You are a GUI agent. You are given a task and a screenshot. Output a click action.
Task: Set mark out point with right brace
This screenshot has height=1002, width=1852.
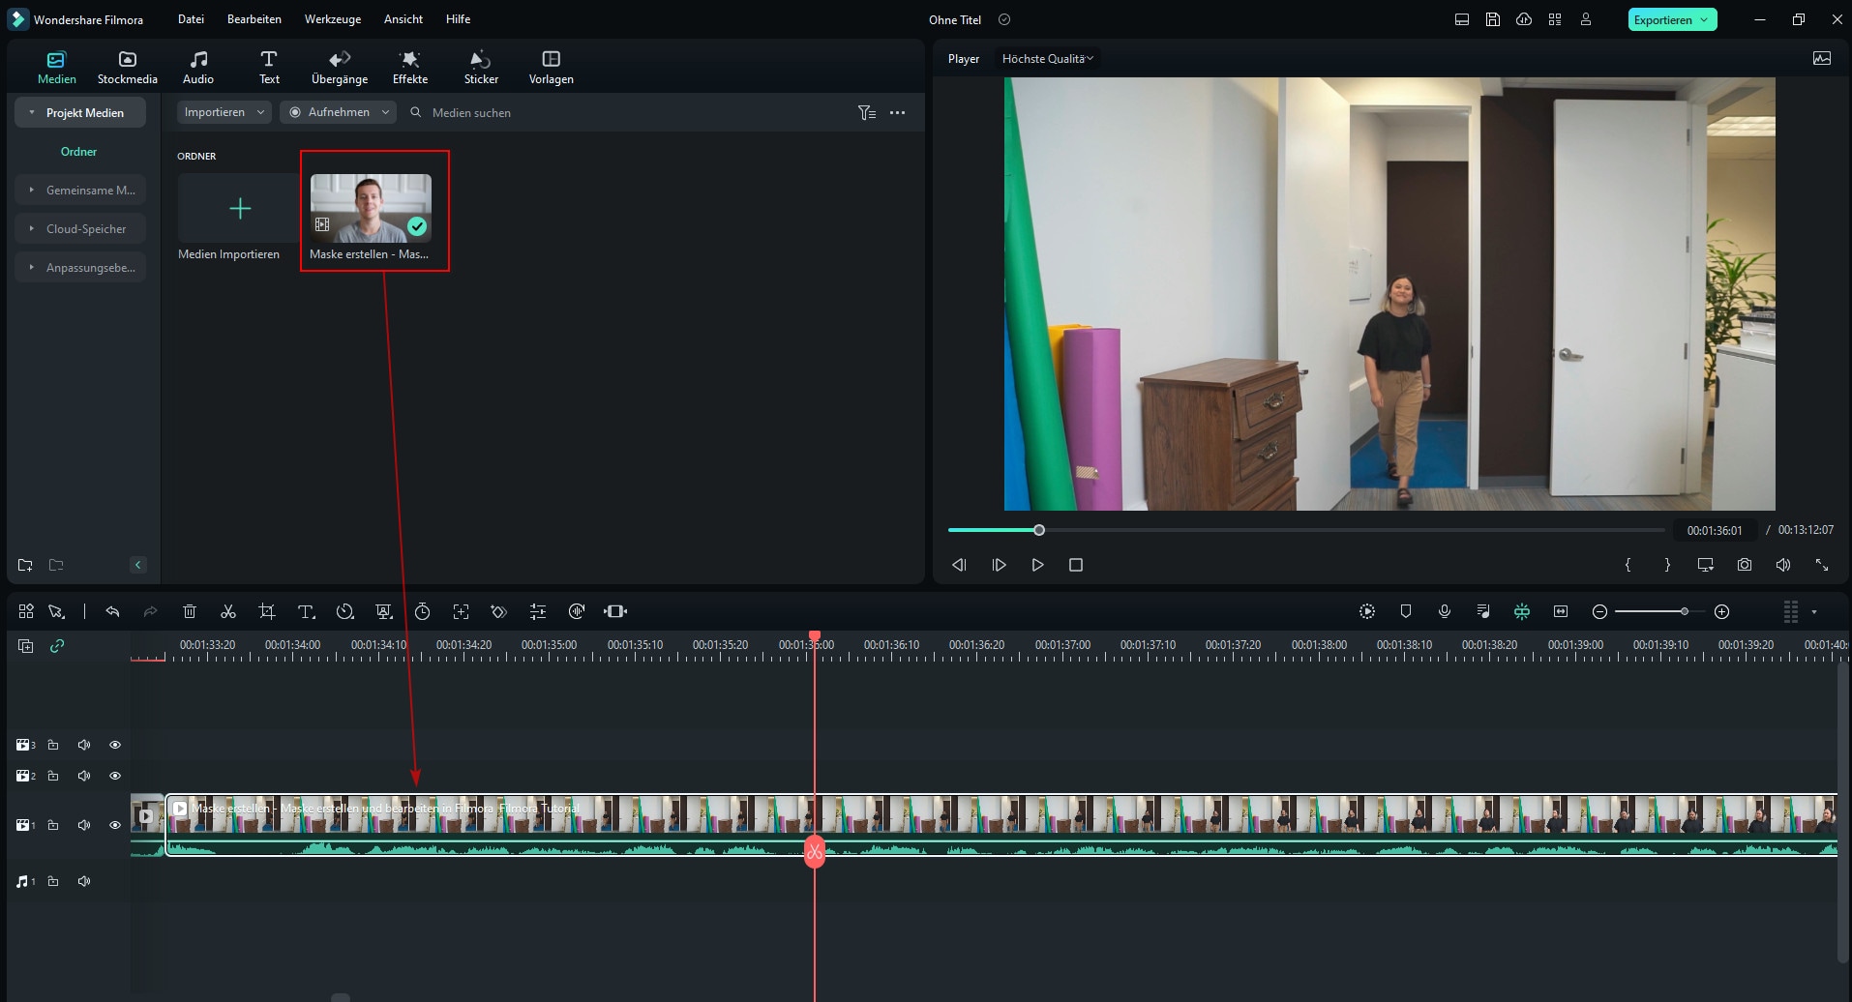(x=1667, y=565)
